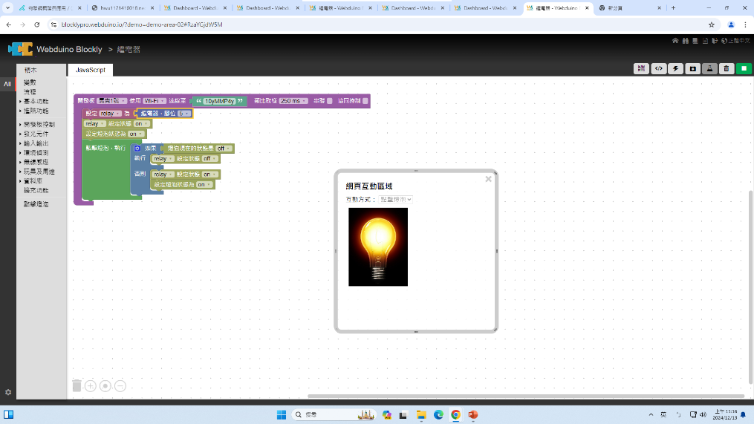This screenshot has height=424, width=754.
Task: Click the zoom in plus icon on the workspace
Action: click(91, 385)
